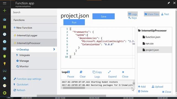Close the View Files panel
This screenshot has width=177, height=99.
pos(166,92)
